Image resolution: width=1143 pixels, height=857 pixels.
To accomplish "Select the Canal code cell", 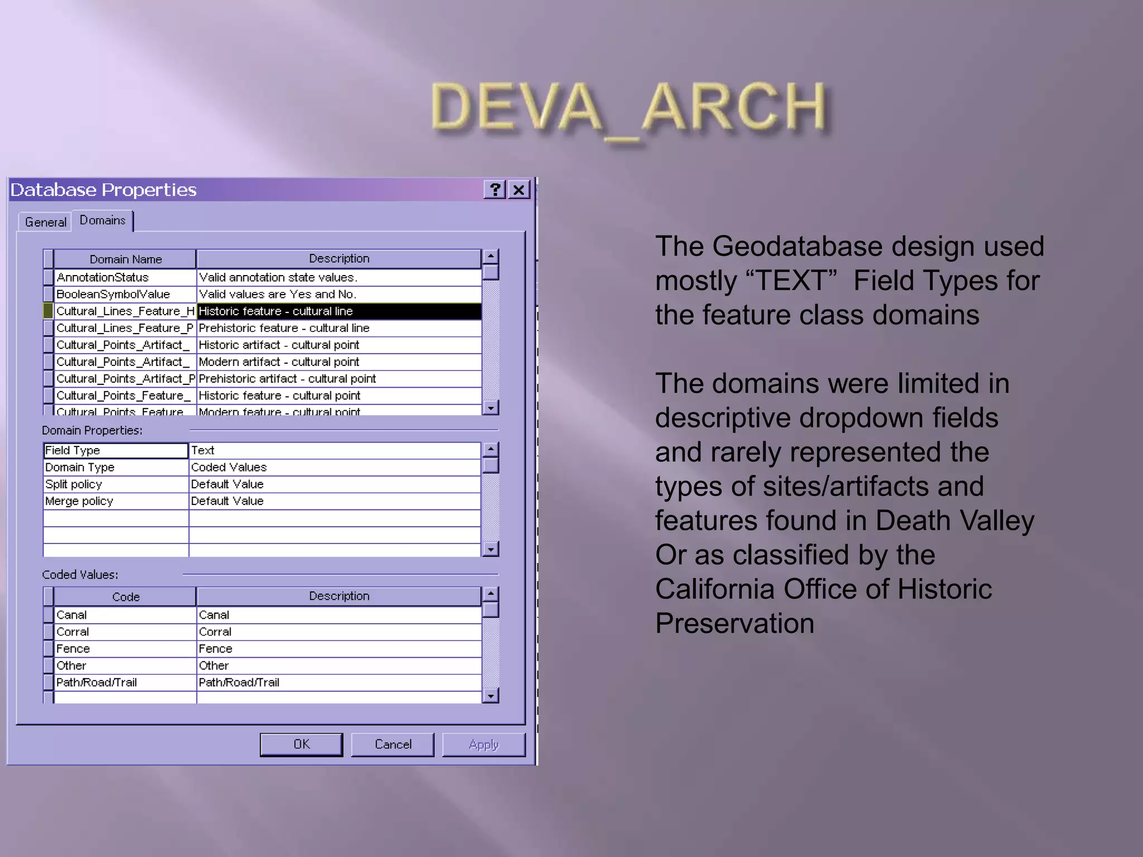I will (x=126, y=615).
